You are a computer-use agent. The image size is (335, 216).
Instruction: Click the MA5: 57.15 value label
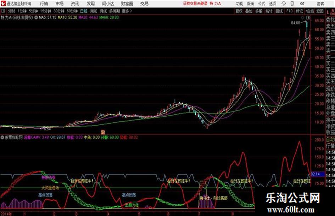(48, 17)
